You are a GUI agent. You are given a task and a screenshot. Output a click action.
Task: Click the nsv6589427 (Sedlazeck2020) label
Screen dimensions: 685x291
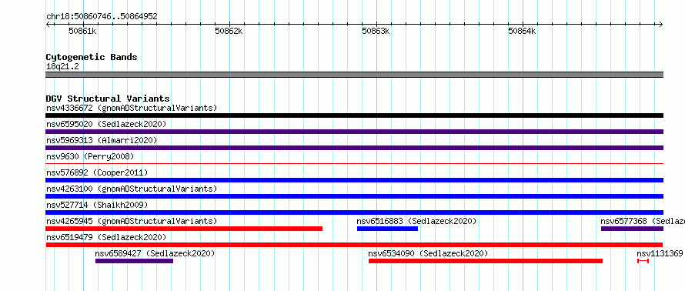pyautogui.click(x=155, y=253)
